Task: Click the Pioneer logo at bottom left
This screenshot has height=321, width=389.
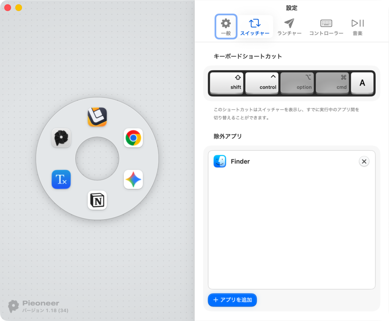Action: click(14, 306)
